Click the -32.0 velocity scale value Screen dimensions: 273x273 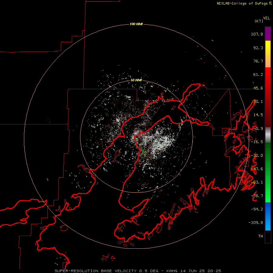(x=257, y=156)
